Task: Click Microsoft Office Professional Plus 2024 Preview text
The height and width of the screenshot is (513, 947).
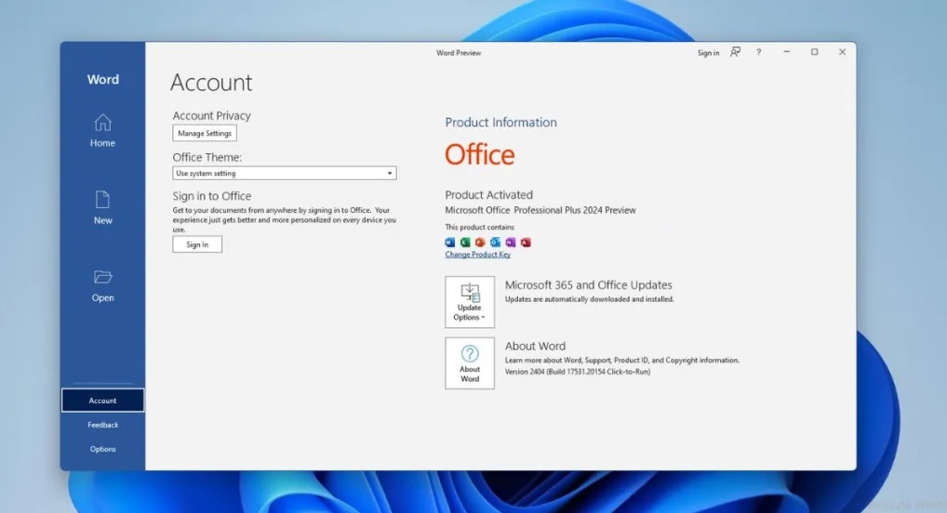Action: pyautogui.click(x=540, y=210)
